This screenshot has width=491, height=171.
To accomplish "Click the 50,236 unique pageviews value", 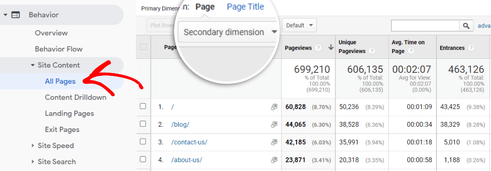I will (349, 107).
